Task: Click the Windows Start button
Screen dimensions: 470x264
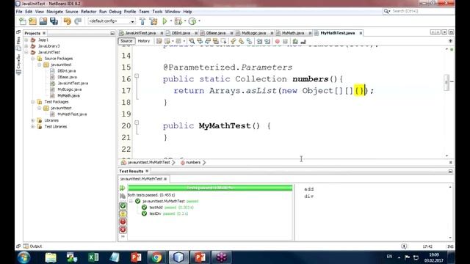Action: coord(24,257)
